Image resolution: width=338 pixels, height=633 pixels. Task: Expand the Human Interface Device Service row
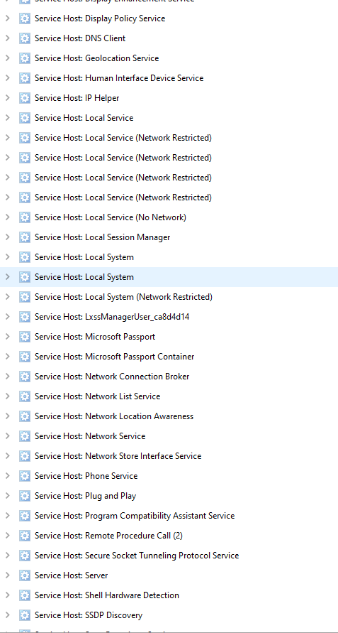(7, 78)
